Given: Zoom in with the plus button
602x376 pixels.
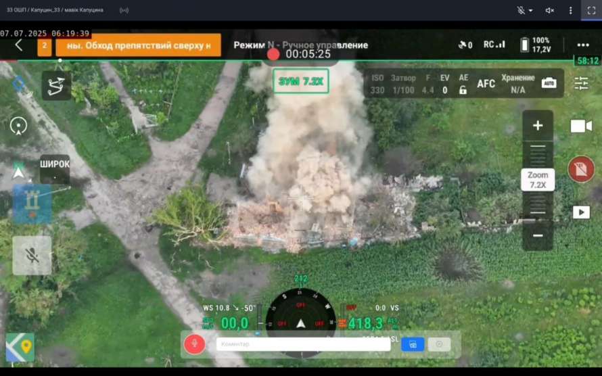Looking at the screenshot, I should point(538,126).
